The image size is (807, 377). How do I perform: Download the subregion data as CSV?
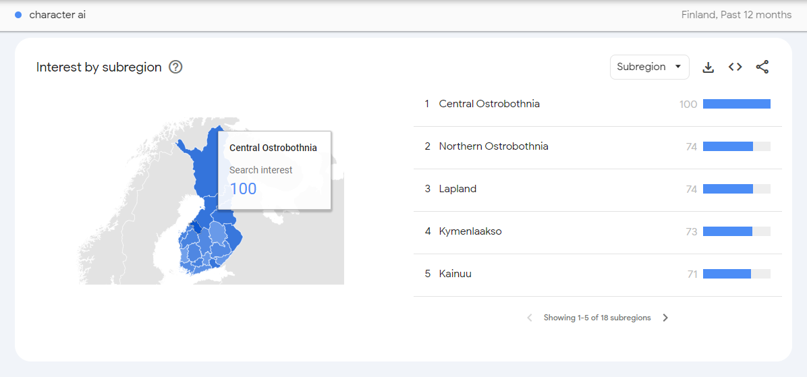pos(708,67)
